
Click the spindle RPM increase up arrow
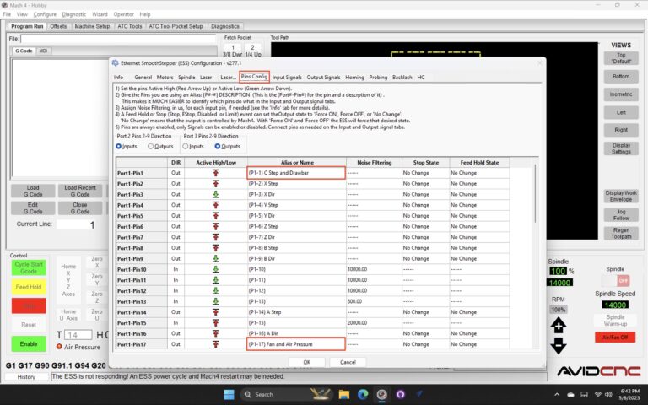pyautogui.click(x=559, y=325)
